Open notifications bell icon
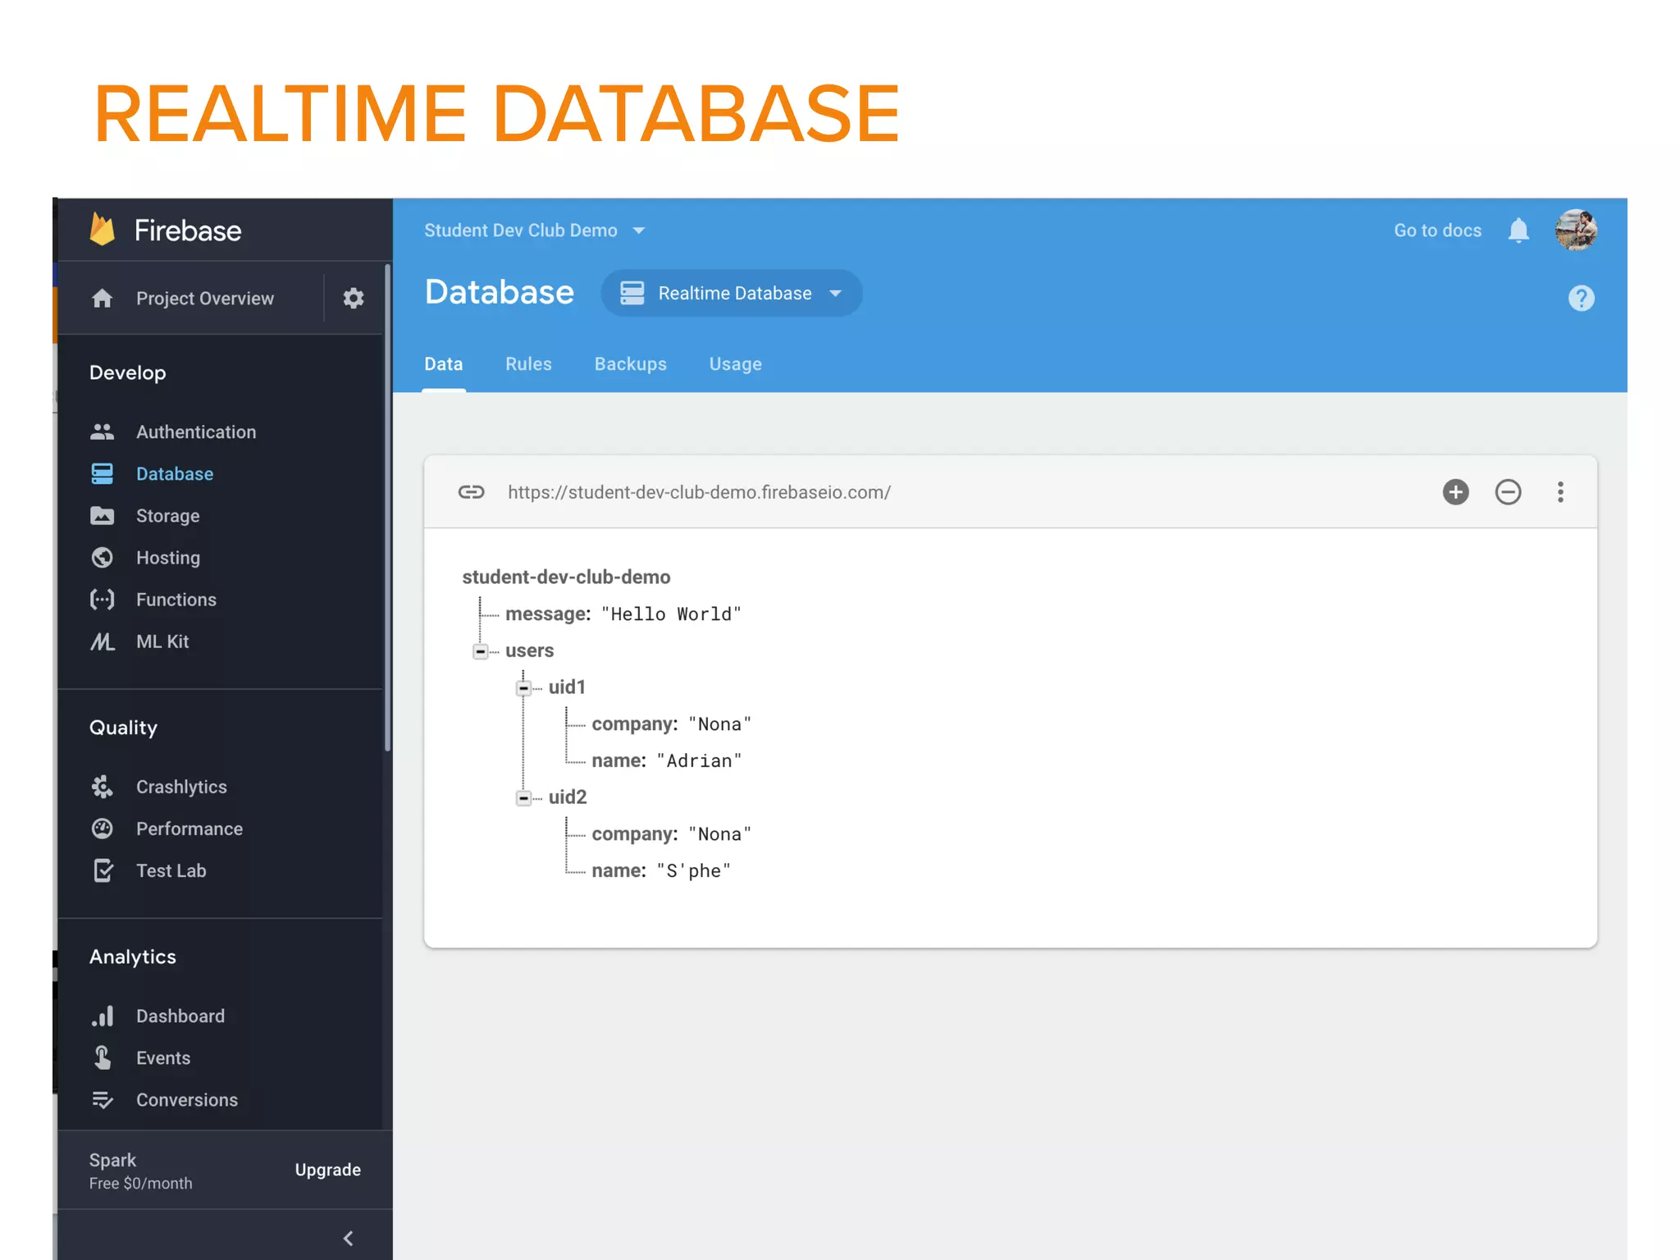This screenshot has height=1260, width=1680. (1518, 231)
